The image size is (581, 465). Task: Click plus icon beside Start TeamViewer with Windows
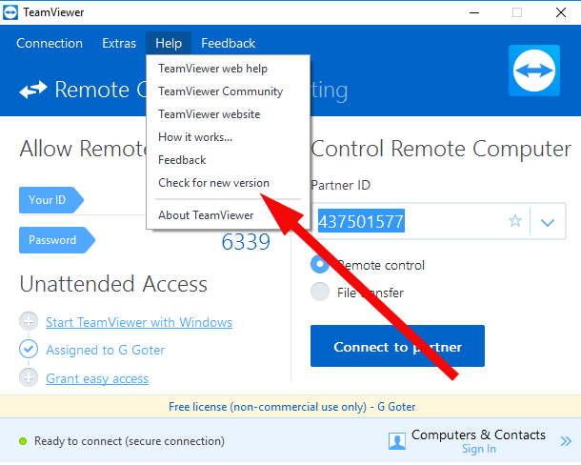(x=29, y=321)
